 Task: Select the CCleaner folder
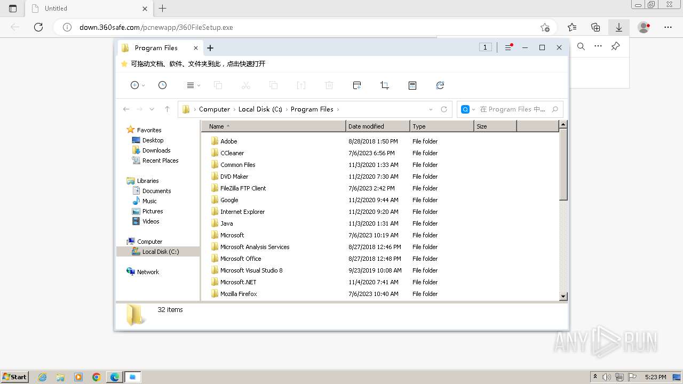click(x=232, y=153)
